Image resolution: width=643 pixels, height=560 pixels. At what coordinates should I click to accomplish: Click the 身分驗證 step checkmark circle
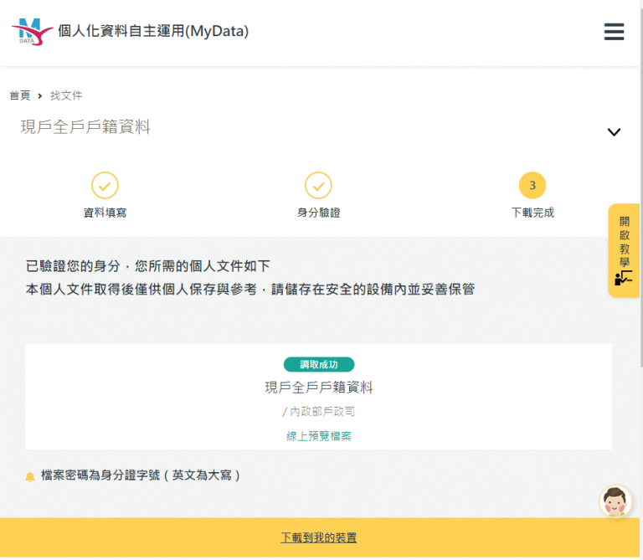click(318, 185)
